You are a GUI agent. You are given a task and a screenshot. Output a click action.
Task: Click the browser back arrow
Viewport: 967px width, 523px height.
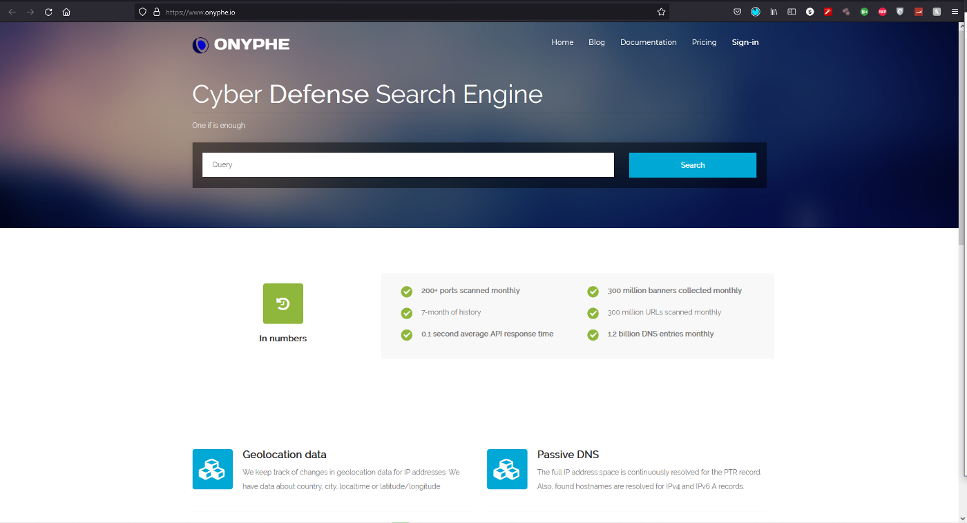click(12, 12)
